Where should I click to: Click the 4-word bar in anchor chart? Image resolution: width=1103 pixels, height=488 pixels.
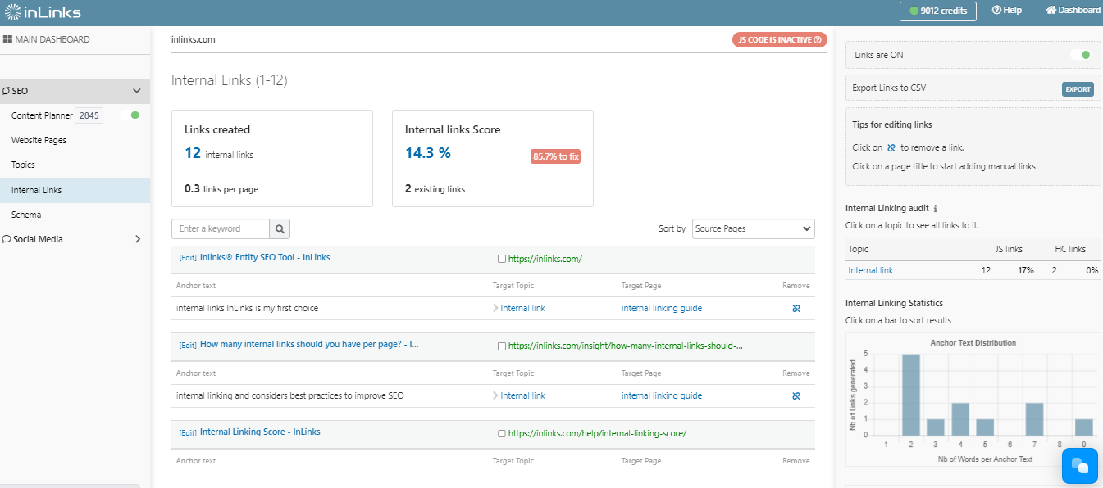pyautogui.click(x=961, y=418)
